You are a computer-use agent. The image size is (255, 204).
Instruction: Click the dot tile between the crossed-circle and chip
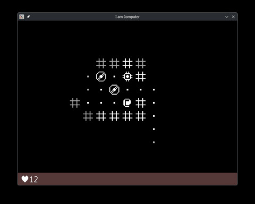tap(114, 76)
